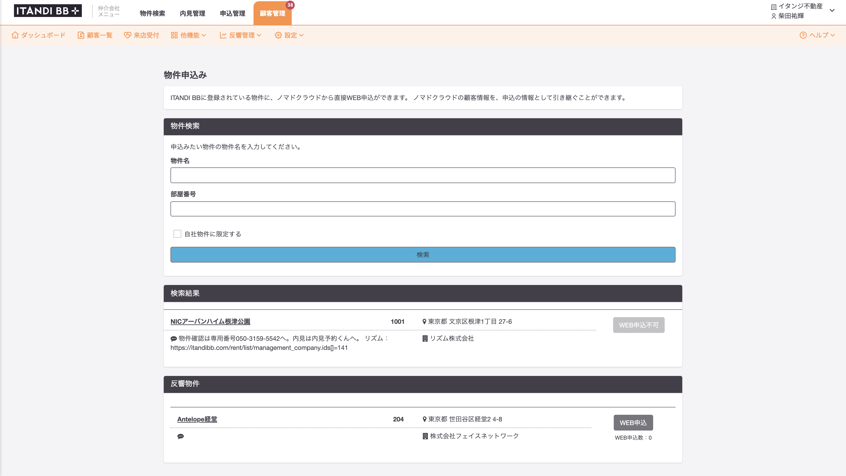Screen dimensions: 846x476
Task: Click the help question-mark icon
Action: tap(803, 35)
